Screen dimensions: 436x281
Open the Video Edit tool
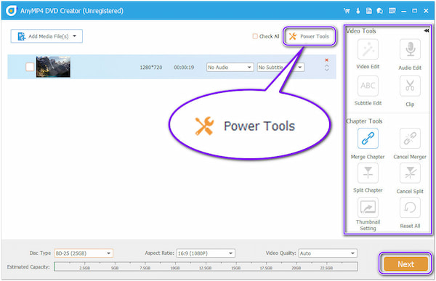pos(368,49)
